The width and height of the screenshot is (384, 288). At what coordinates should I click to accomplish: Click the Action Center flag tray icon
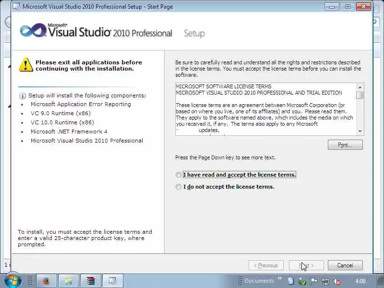pos(314,281)
